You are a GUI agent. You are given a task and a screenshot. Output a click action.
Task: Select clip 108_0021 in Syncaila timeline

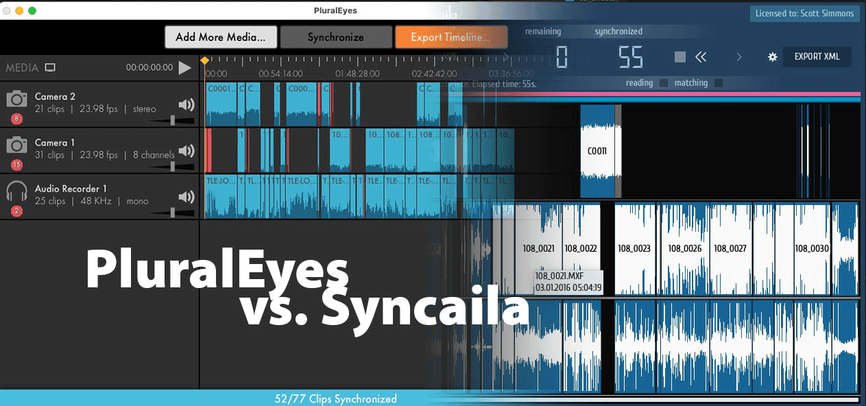(x=539, y=249)
